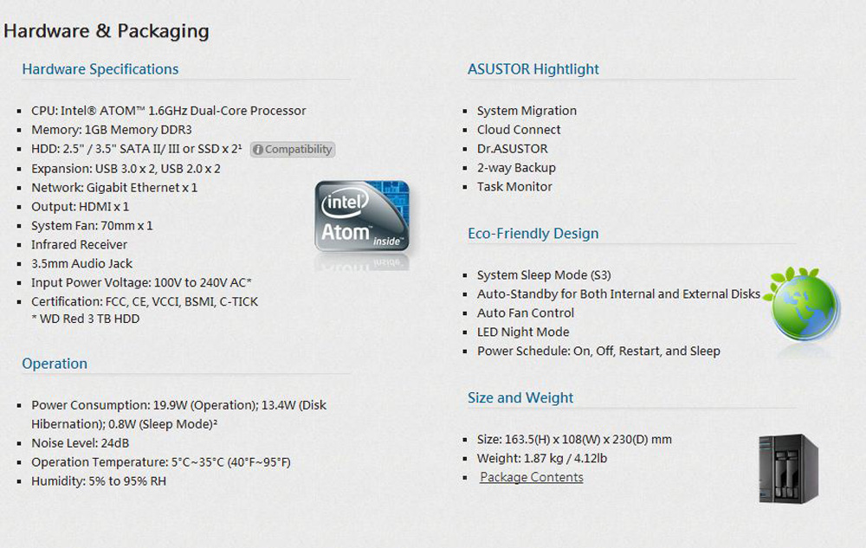This screenshot has height=548, width=866.
Task: Select the Hardware Specifications heading
Action: pos(100,69)
